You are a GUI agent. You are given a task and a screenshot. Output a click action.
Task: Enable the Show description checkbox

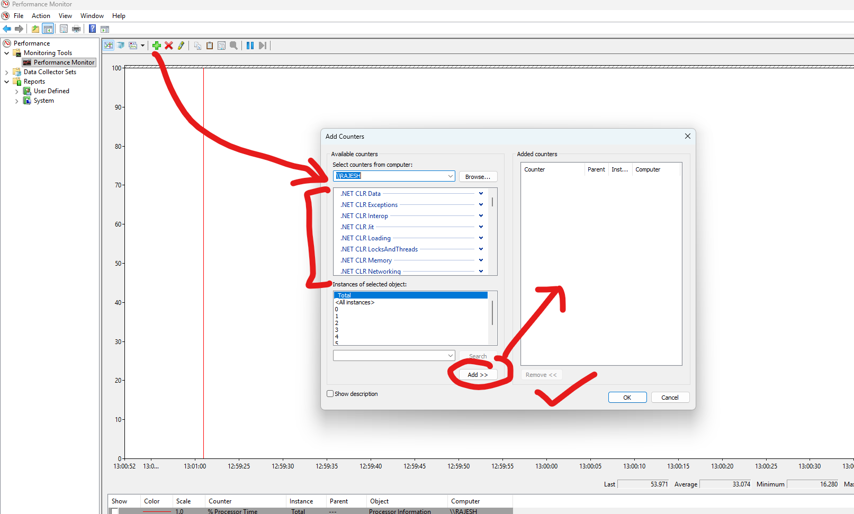(x=330, y=394)
